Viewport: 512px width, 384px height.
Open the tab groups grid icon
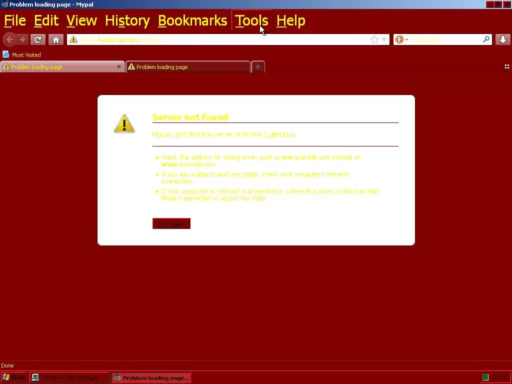point(507,66)
